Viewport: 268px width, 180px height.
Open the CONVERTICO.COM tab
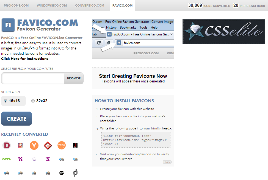(90, 5)
